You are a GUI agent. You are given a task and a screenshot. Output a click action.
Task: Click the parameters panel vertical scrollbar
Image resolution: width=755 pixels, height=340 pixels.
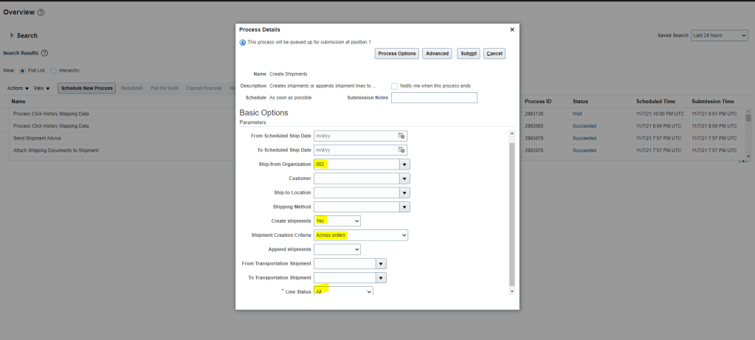coord(512,214)
